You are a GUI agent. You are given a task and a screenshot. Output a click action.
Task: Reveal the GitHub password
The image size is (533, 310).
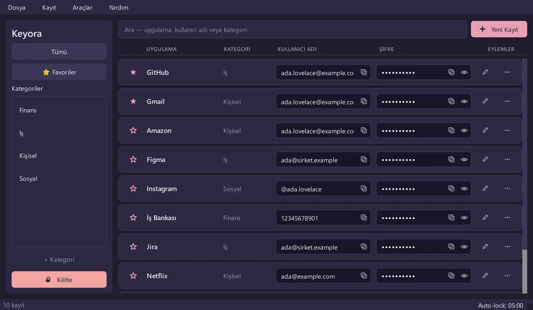(464, 72)
